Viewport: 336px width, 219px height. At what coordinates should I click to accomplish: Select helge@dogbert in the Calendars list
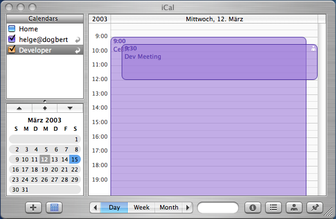pyautogui.click(x=45, y=40)
